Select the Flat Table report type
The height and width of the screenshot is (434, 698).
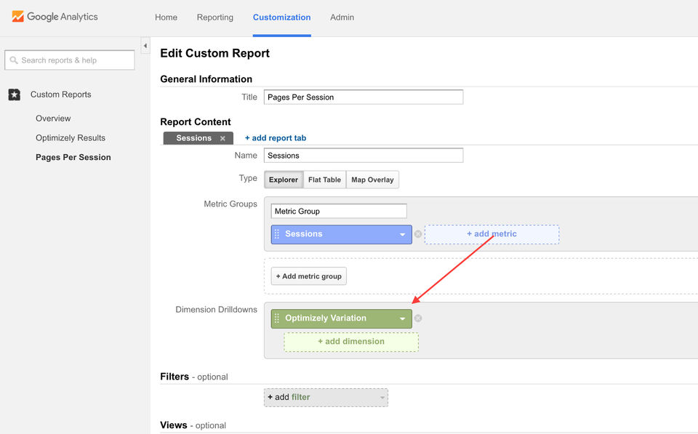[x=324, y=180]
